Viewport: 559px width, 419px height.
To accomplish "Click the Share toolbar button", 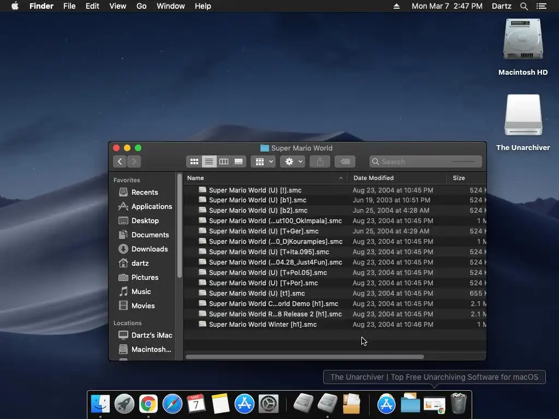I will tap(320, 161).
